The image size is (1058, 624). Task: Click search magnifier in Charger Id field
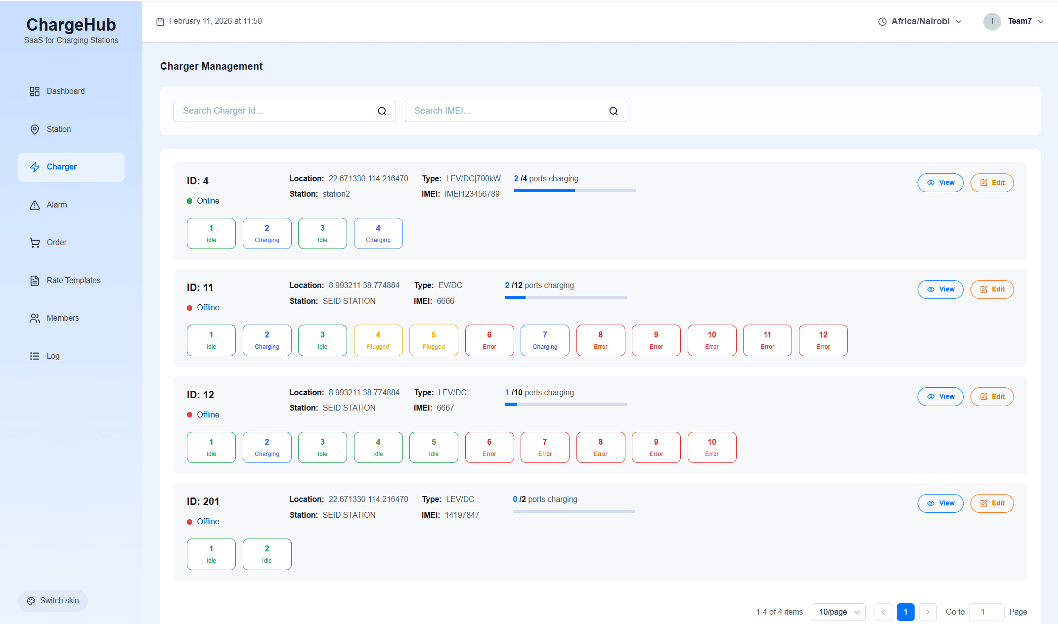point(382,111)
